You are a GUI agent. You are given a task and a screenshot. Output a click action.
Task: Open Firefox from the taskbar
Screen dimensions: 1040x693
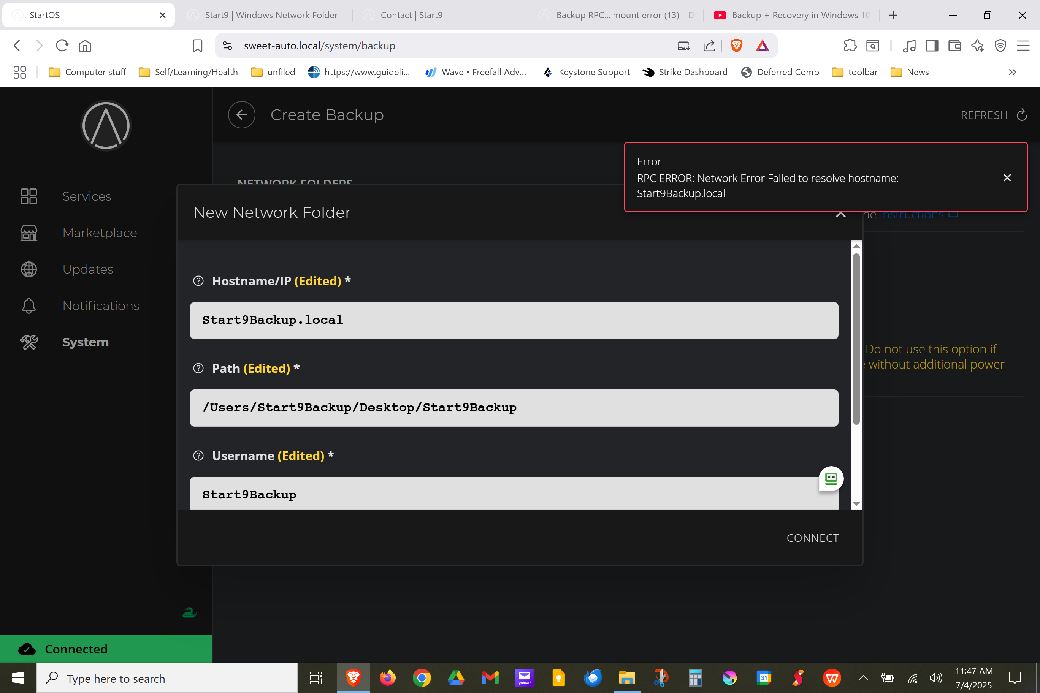point(387,677)
